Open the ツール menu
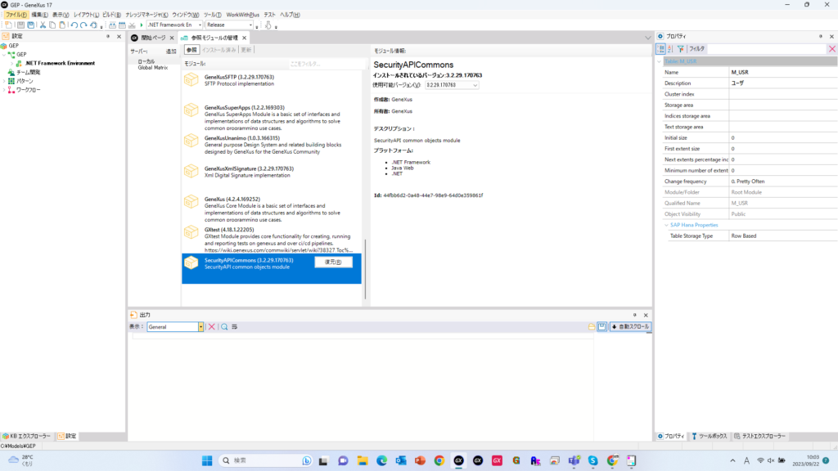This screenshot has height=471, width=838. (x=212, y=15)
